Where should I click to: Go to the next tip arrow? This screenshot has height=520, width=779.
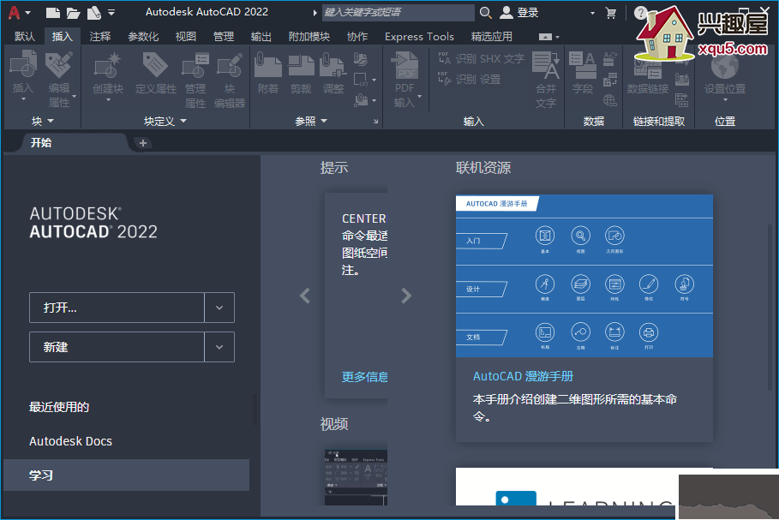tap(406, 296)
